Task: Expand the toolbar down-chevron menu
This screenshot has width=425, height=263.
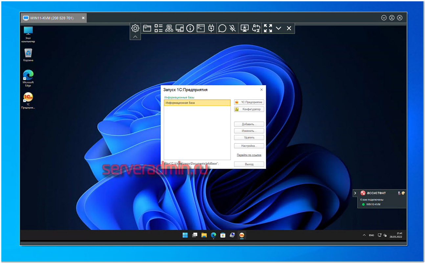Action: (x=279, y=28)
